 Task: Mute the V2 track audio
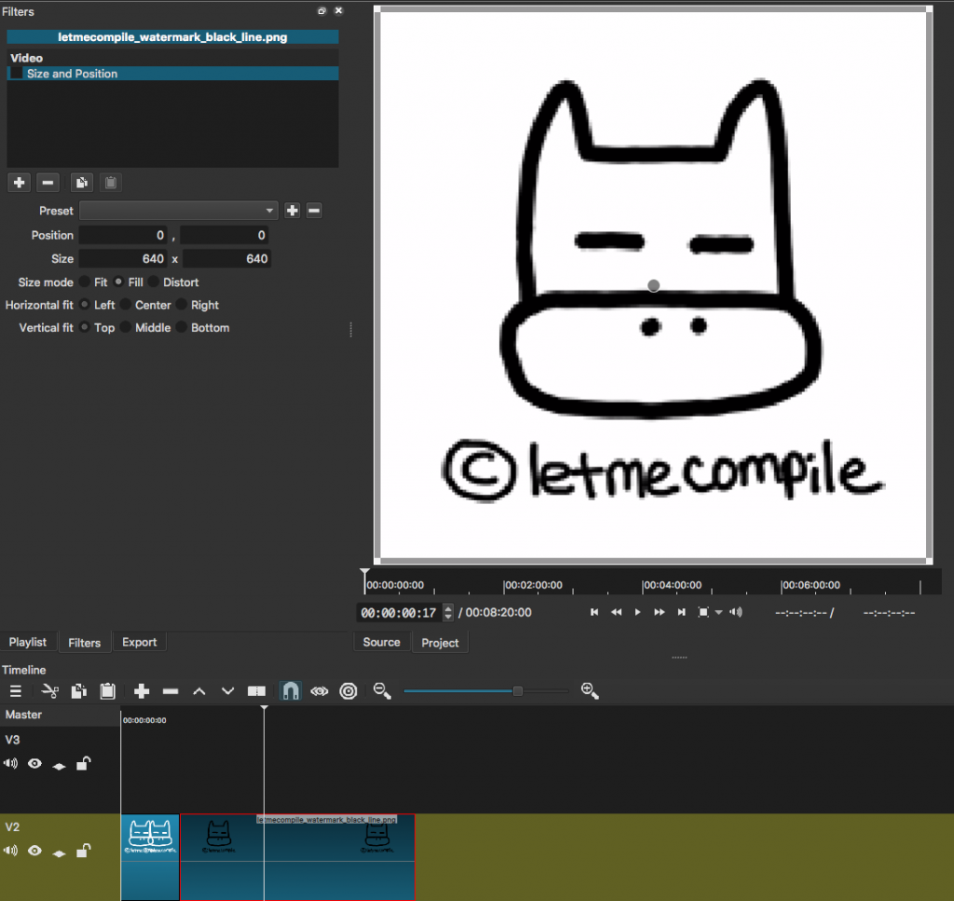pos(11,851)
